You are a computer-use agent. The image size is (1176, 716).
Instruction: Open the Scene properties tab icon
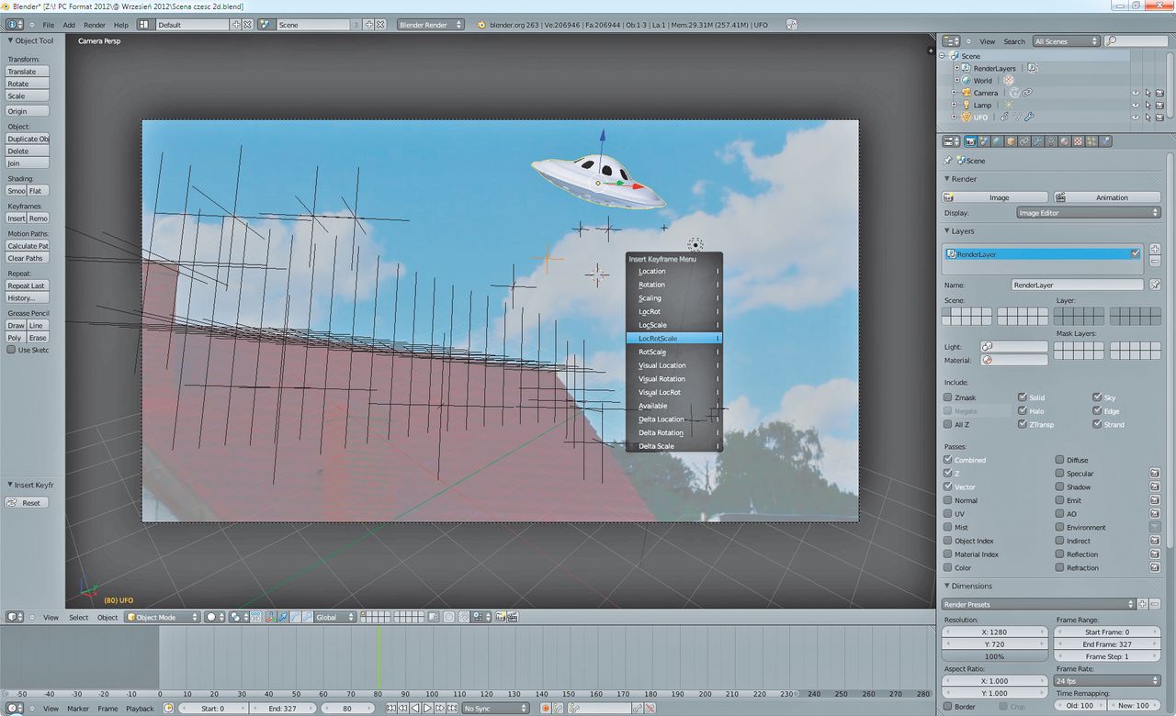tap(983, 141)
